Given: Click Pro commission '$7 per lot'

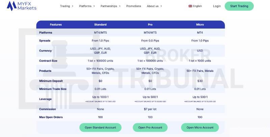Looking at the screenshot, I should (x=150, y=109).
